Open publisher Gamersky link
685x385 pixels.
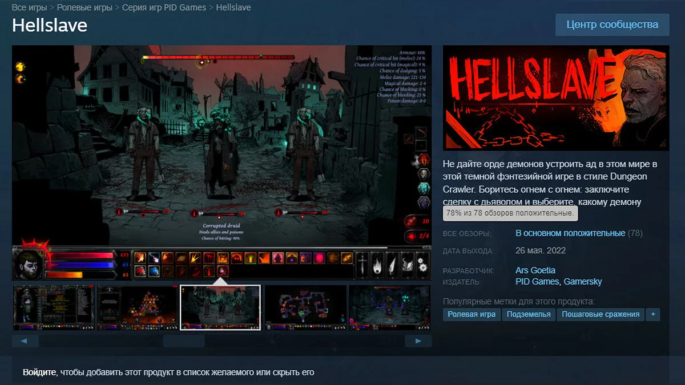pos(583,282)
